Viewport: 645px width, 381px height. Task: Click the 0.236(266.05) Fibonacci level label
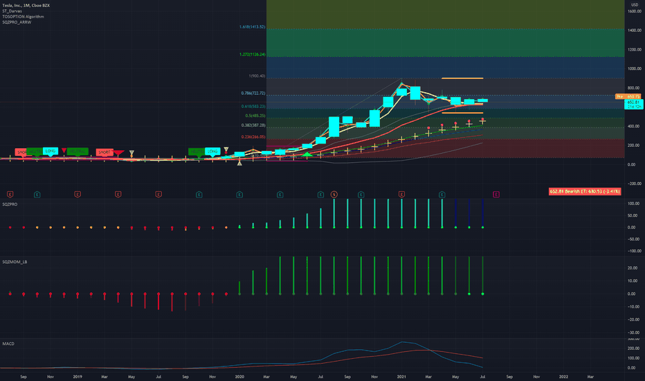click(253, 136)
